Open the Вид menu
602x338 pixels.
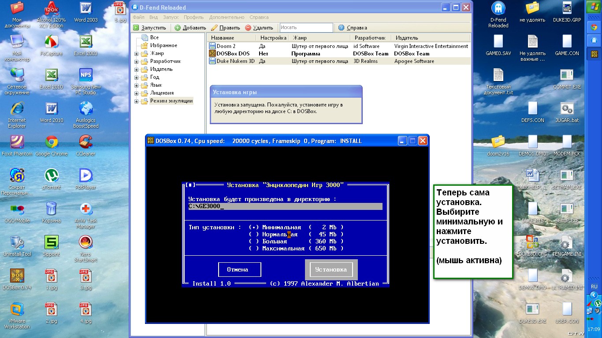click(153, 17)
